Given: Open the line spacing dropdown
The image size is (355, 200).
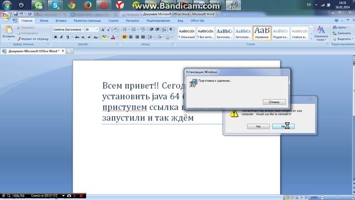Looking at the screenshot, I should pyautogui.click(x=150, y=37).
